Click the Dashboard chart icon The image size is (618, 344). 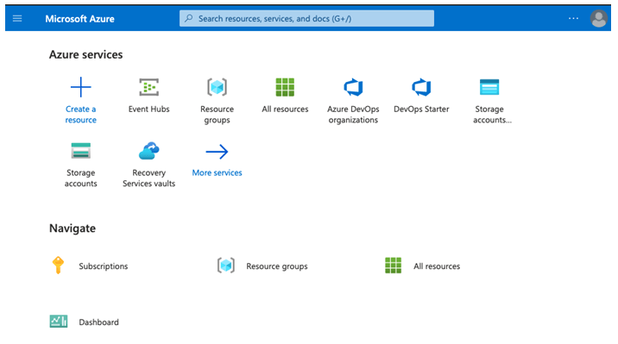(59, 322)
